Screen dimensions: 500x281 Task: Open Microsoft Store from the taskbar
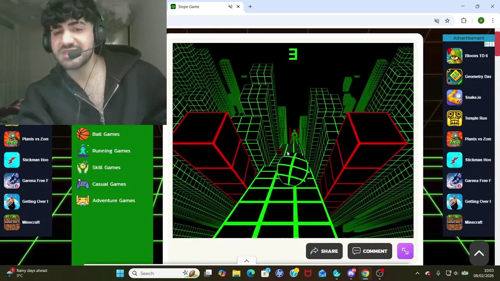pyautogui.click(x=265, y=273)
